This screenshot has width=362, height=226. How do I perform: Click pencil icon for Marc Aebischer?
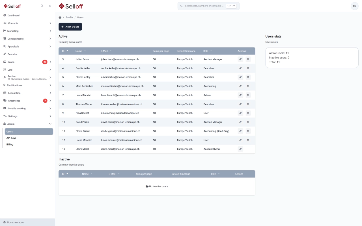(240, 86)
